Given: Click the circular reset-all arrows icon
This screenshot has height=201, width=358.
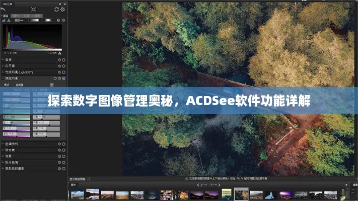Looking at the screenshot, I should tap(56, 9).
